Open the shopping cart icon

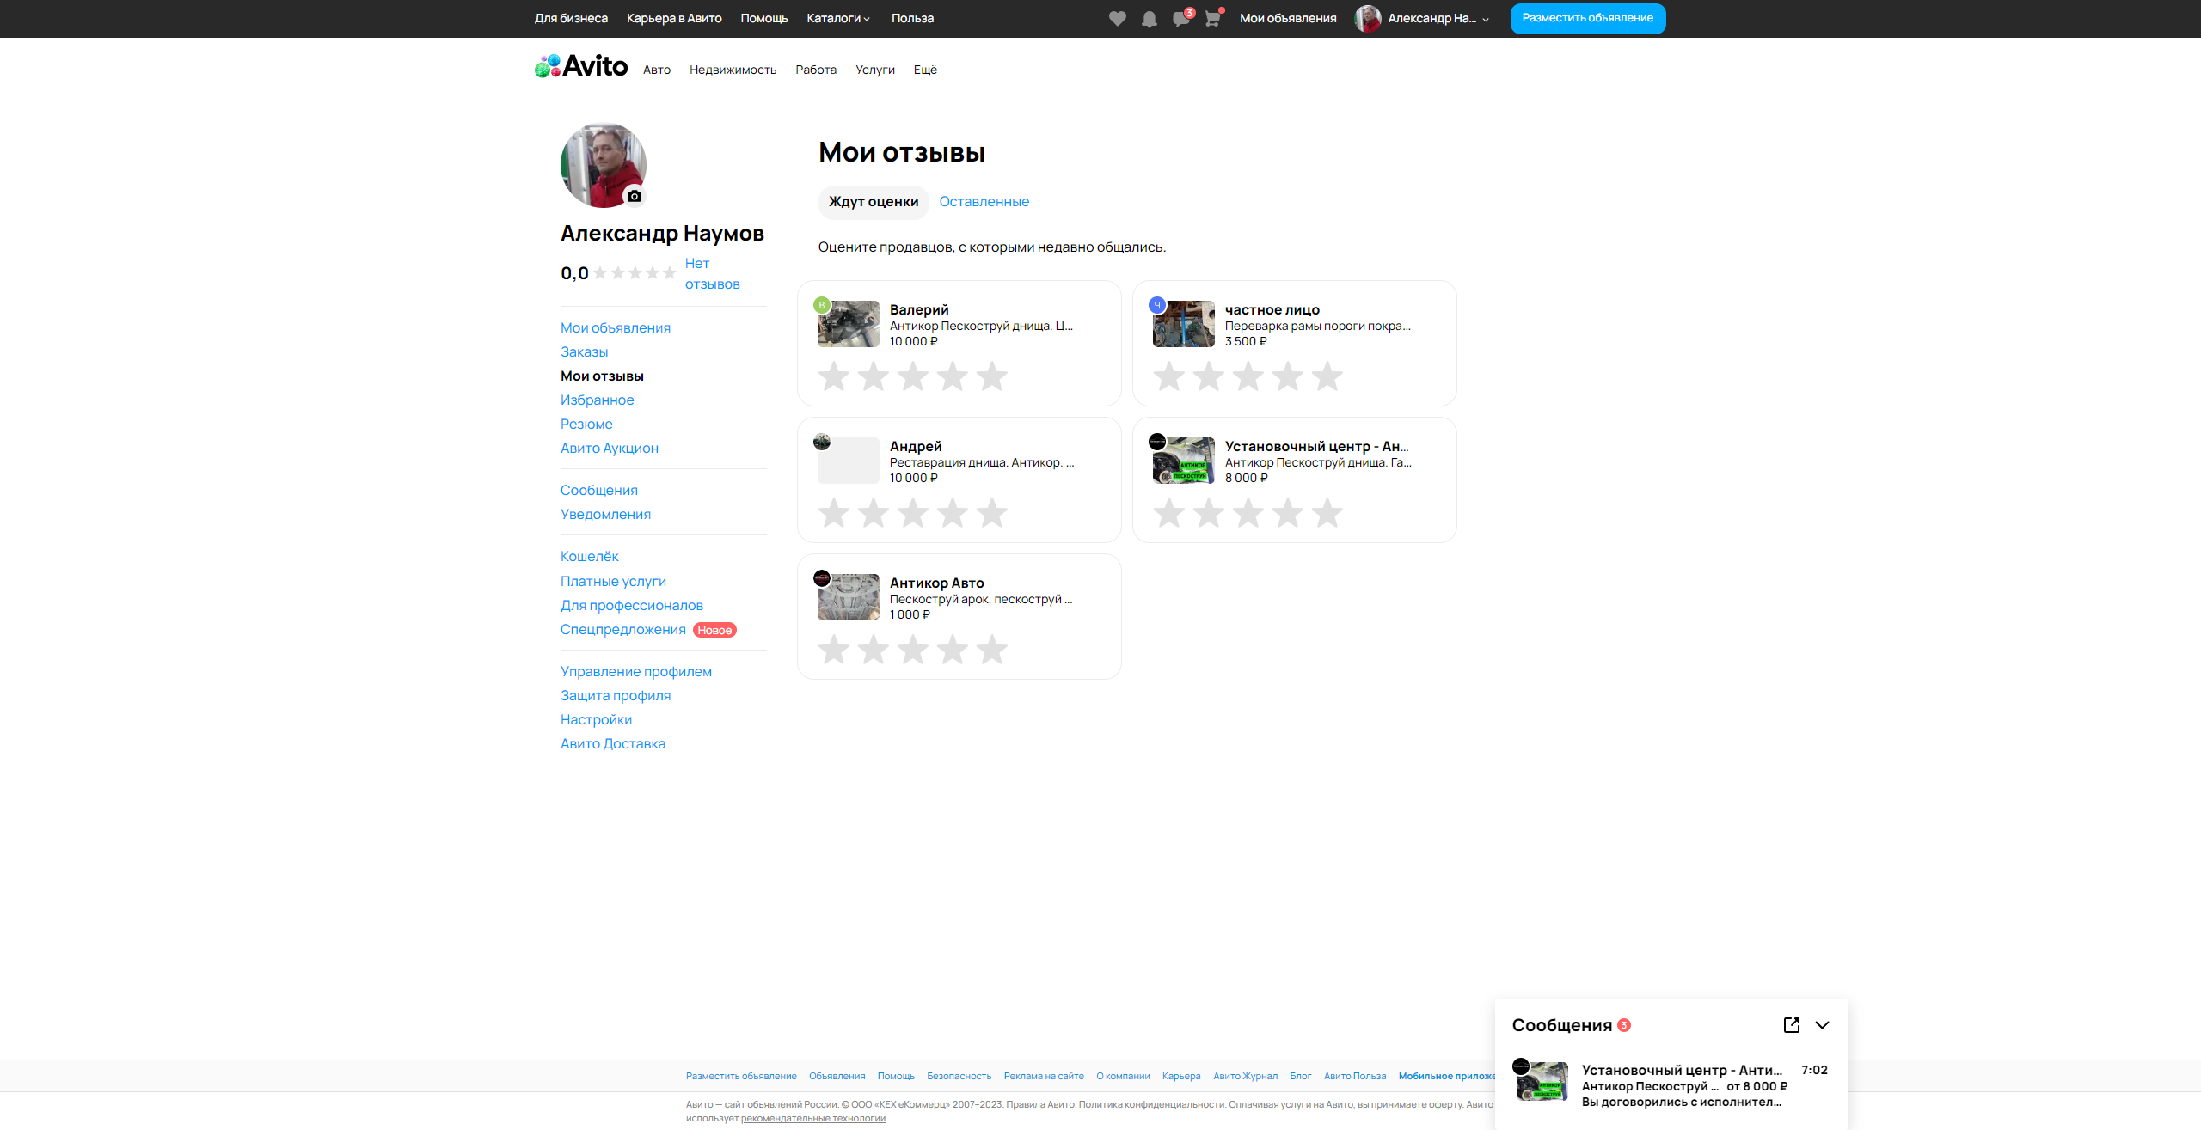(x=1212, y=19)
